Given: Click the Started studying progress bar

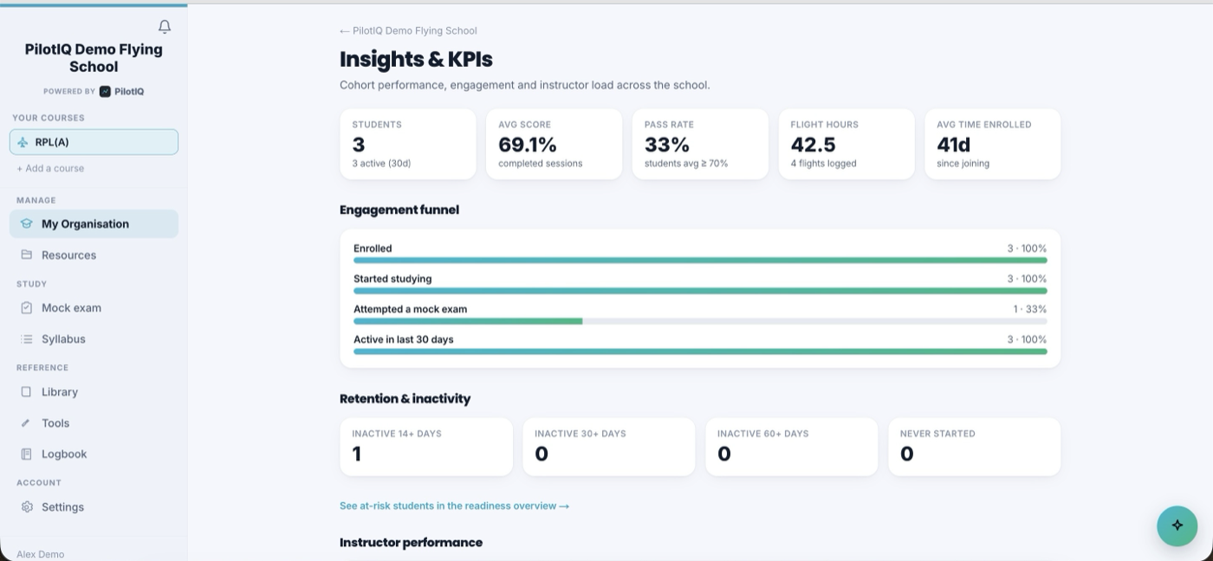Looking at the screenshot, I should point(700,291).
